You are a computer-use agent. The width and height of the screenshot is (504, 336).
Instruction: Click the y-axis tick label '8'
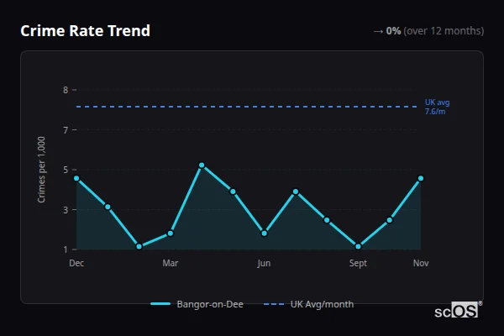click(x=66, y=90)
